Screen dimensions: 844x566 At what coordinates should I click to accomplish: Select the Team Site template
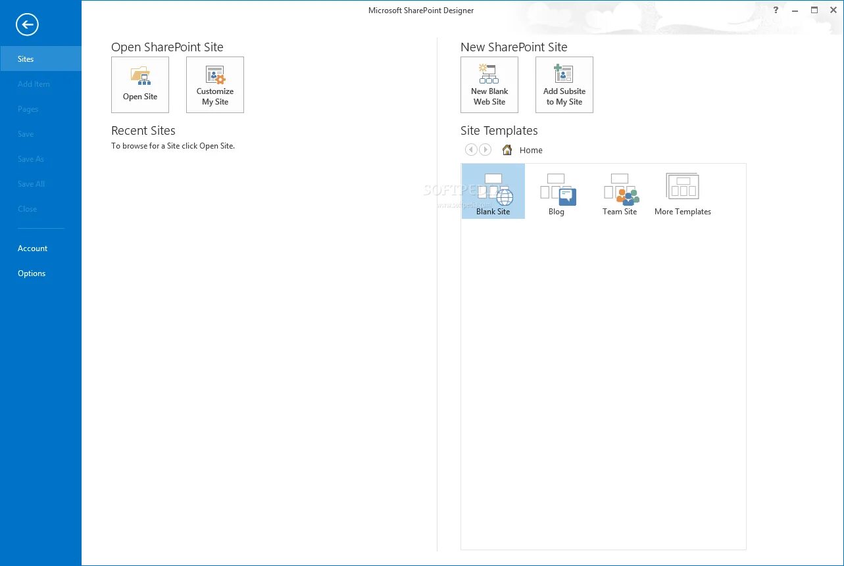click(619, 191)
